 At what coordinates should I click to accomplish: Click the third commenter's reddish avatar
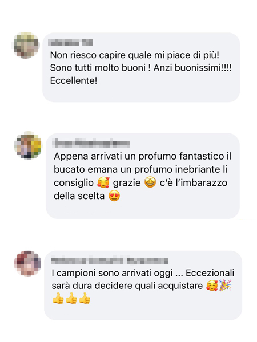click(x=27, y=264)
